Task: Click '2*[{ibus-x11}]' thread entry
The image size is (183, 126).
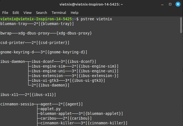Action: tap(41, 95)
